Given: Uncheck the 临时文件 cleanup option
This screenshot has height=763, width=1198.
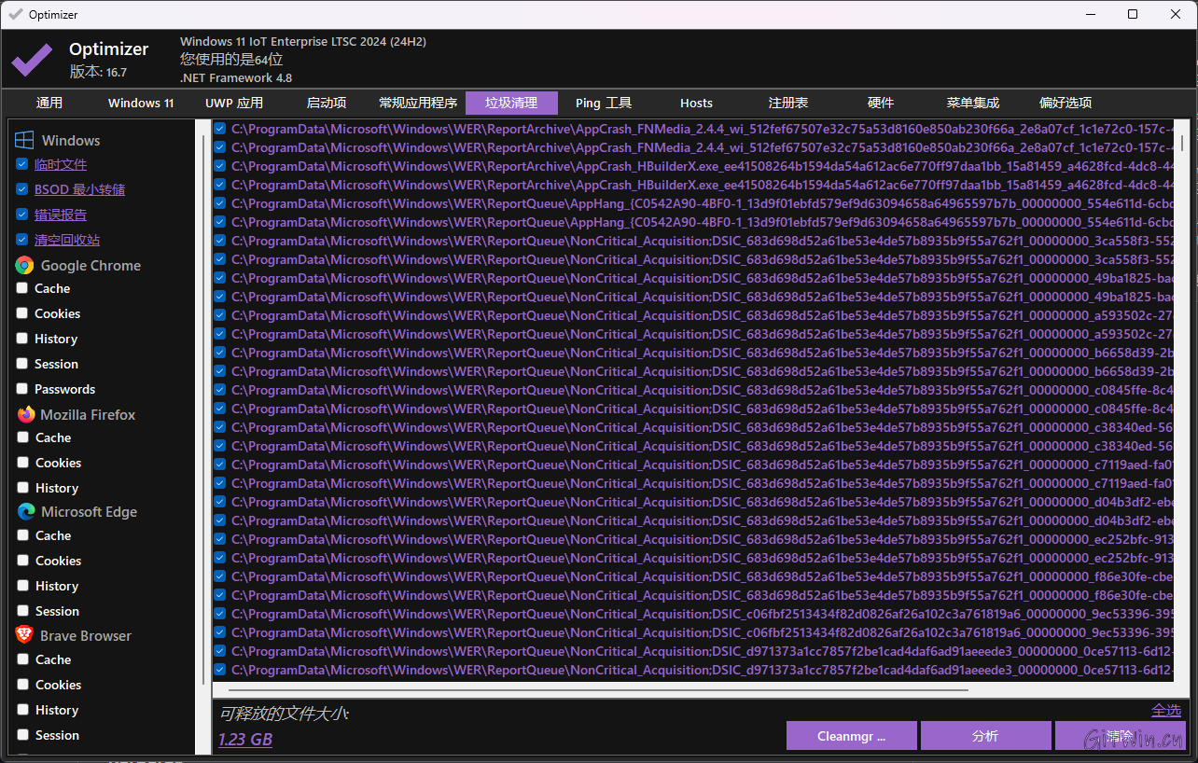Looking at the screenshot, I should (21, 164).
